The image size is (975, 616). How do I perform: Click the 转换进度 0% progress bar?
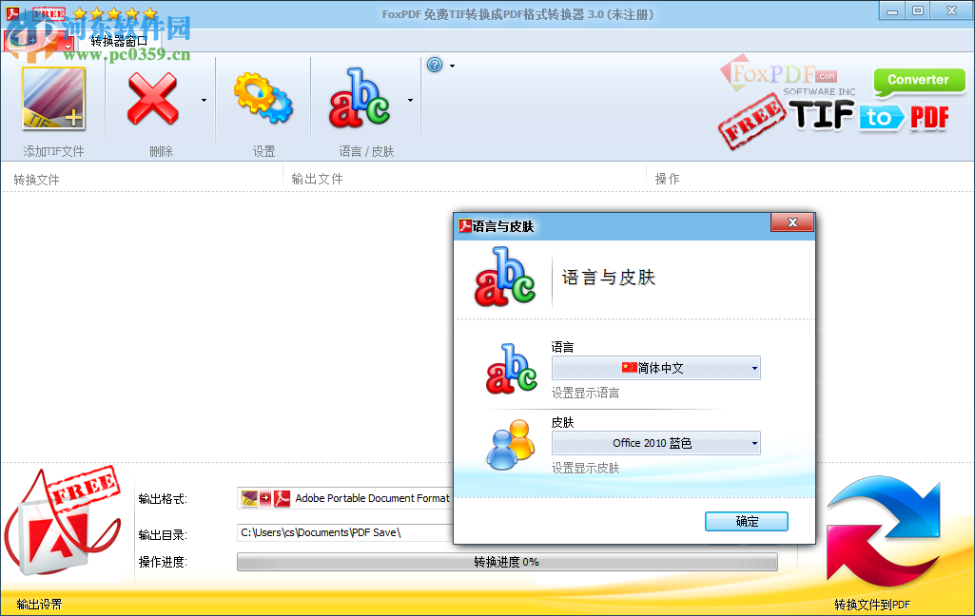pyautogui.click(x=507, y=561)
